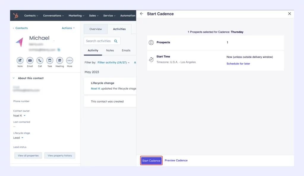Select the Notes activity tab
This screenshot has width=304, height=176.
point(110,51)
